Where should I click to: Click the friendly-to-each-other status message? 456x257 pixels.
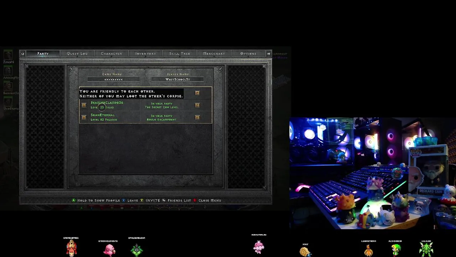tap(131, 94)
